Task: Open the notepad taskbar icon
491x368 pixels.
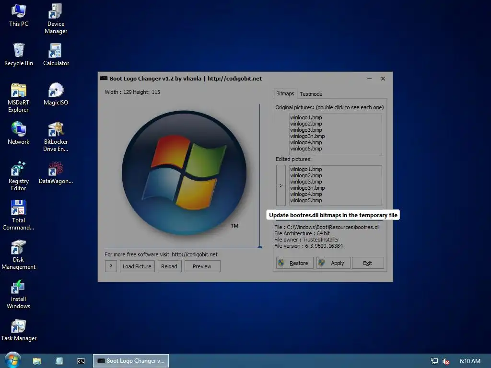Action: click(x=59, y=361)
